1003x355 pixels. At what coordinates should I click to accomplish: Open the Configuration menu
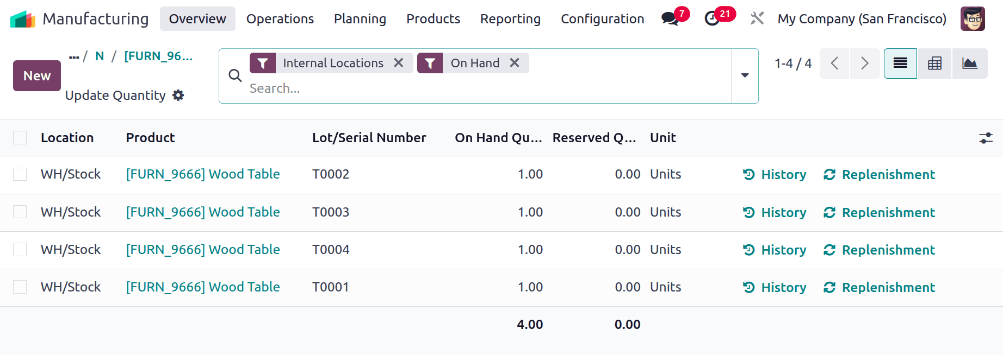click(602, 19)
